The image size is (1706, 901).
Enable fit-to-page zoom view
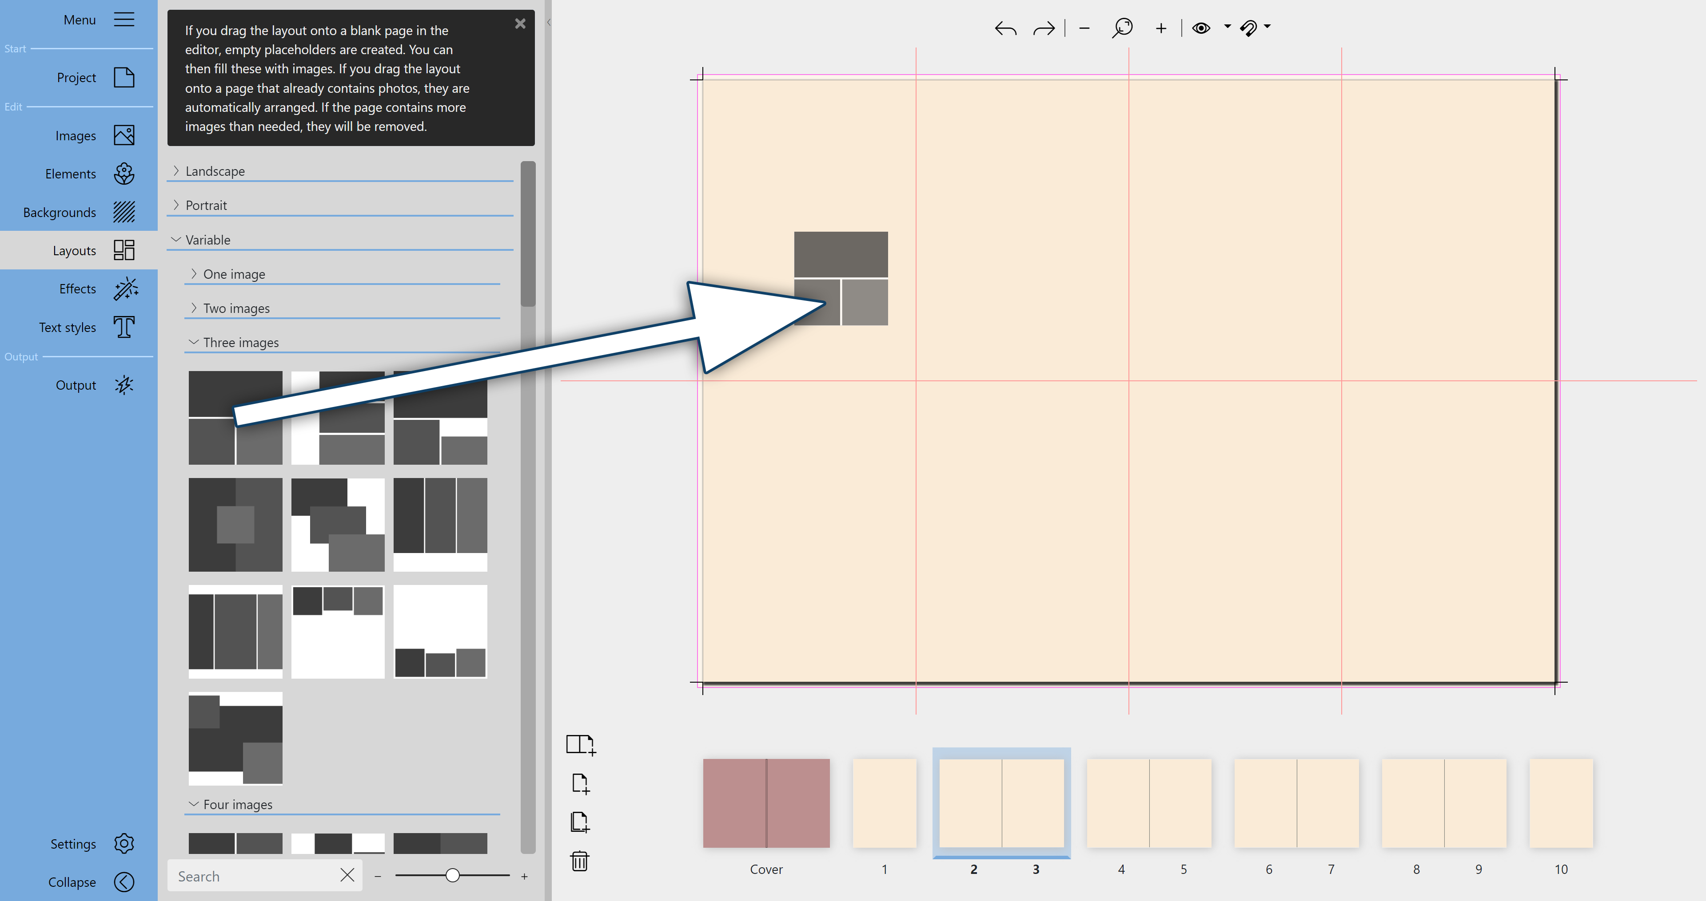pyautogui.click(x=1123, y=28)
